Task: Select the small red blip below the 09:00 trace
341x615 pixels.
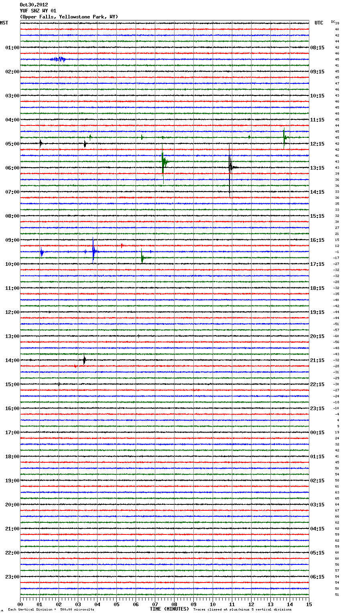Action: coord(122,245)
